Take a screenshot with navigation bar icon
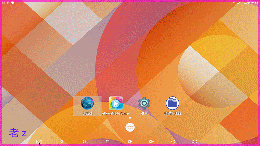The image size is (260, 146). click(39, 142)
